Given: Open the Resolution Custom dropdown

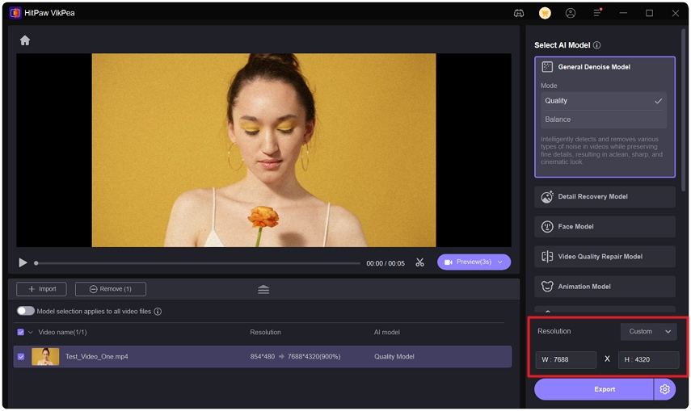Looking at the screenshot, I should (x=649, y=332).
